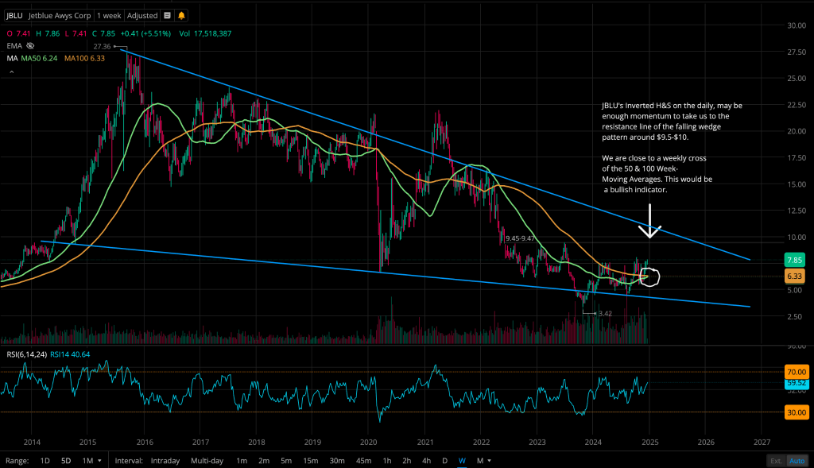The height and width of the screenshot is (468, 814).
Task: Select the 1D range
Action: click(45, 460)
